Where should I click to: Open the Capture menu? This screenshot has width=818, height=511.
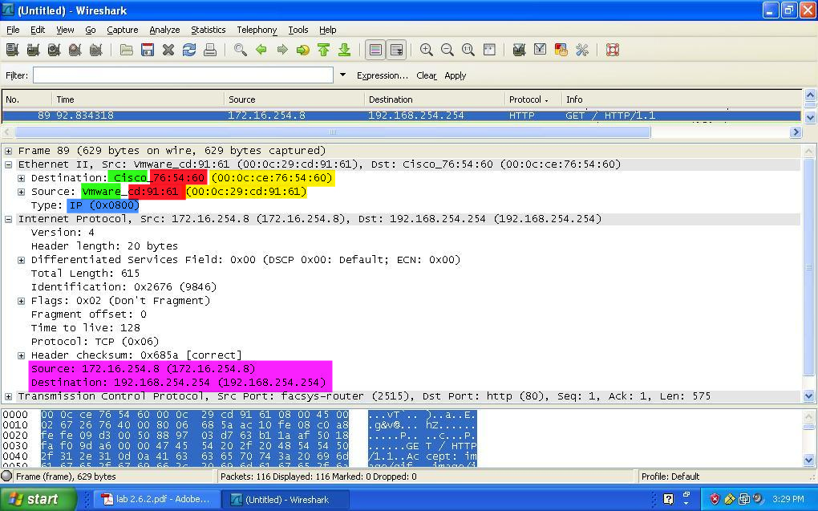pos(123,30)
